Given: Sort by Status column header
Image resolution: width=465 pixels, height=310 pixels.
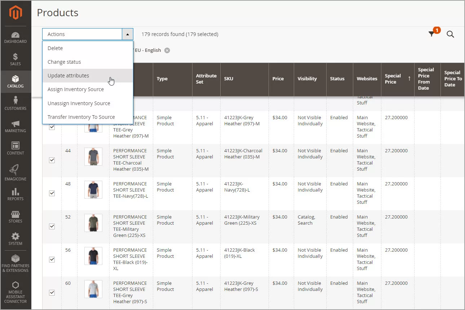Looking at the screenshot, I should pos(340,79).
